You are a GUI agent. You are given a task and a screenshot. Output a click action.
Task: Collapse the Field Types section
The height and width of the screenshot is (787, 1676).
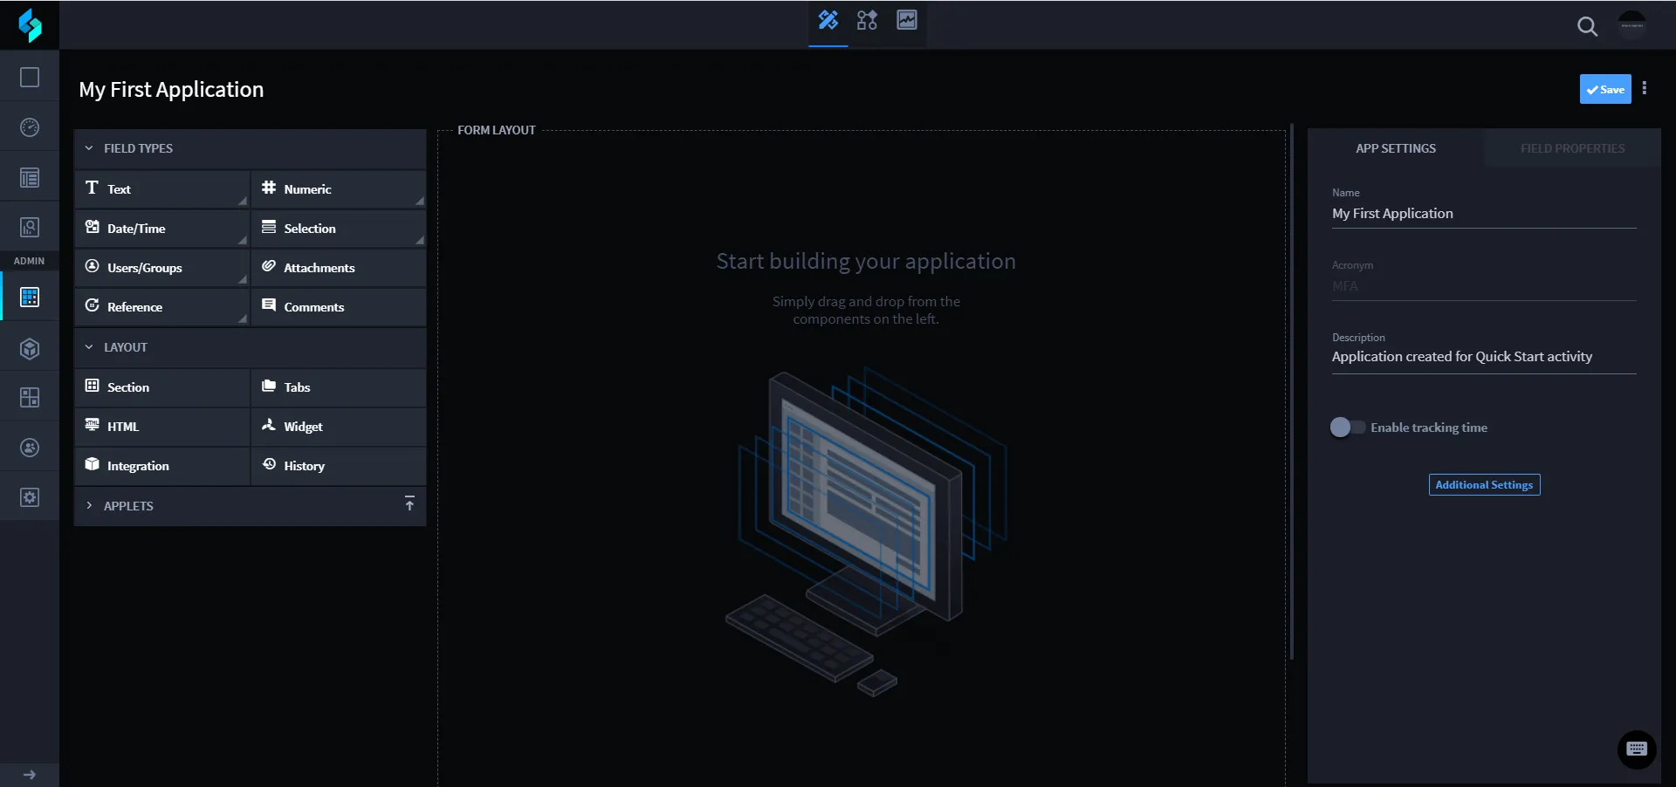pyautogui.click(x=251, y=148)
